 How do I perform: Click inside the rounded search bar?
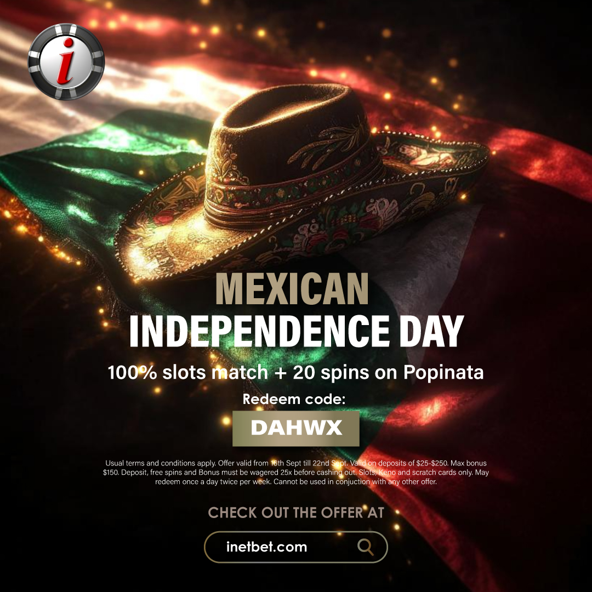click(295, 547)
